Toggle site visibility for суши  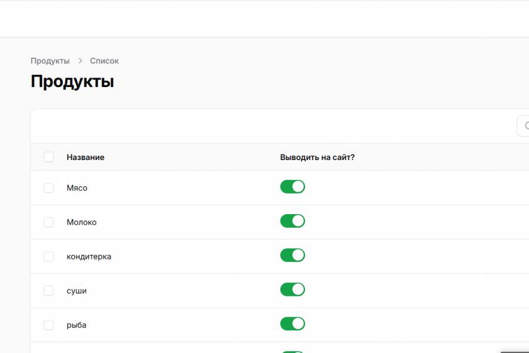(x=292, y=289)
